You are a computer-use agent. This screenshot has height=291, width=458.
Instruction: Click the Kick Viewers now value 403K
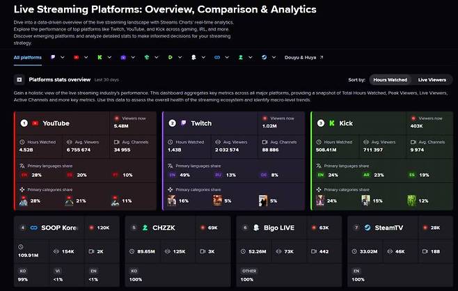pos(416,126)
